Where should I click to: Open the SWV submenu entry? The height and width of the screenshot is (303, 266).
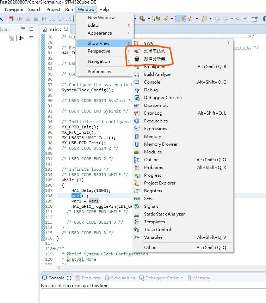pos(183,43)
